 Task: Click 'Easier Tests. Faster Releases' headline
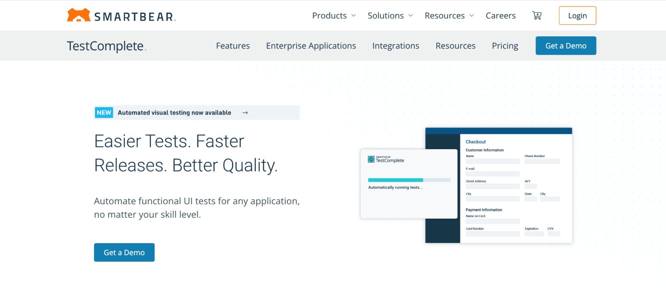pyautogui.click(x=186, y=153)
